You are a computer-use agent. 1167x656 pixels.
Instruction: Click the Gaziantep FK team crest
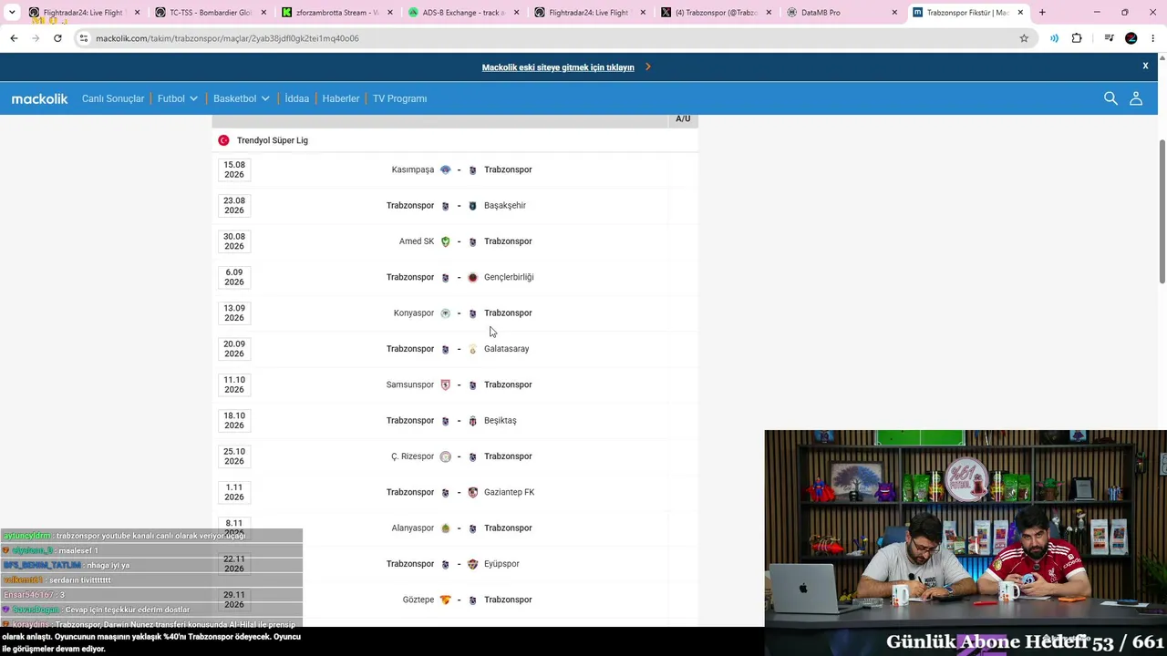[x=472, y=492]
